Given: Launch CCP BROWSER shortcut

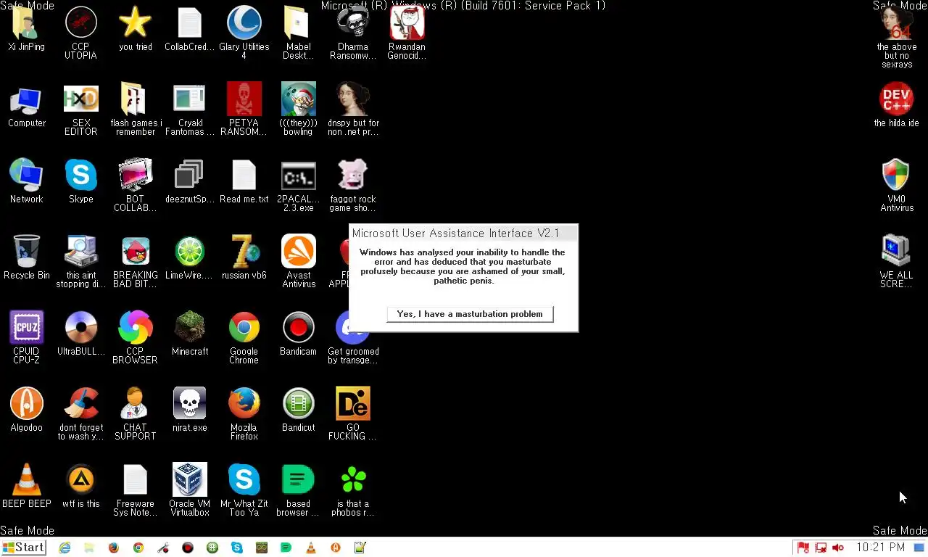Looking at the screenshot, I should (x=136, y=336).
